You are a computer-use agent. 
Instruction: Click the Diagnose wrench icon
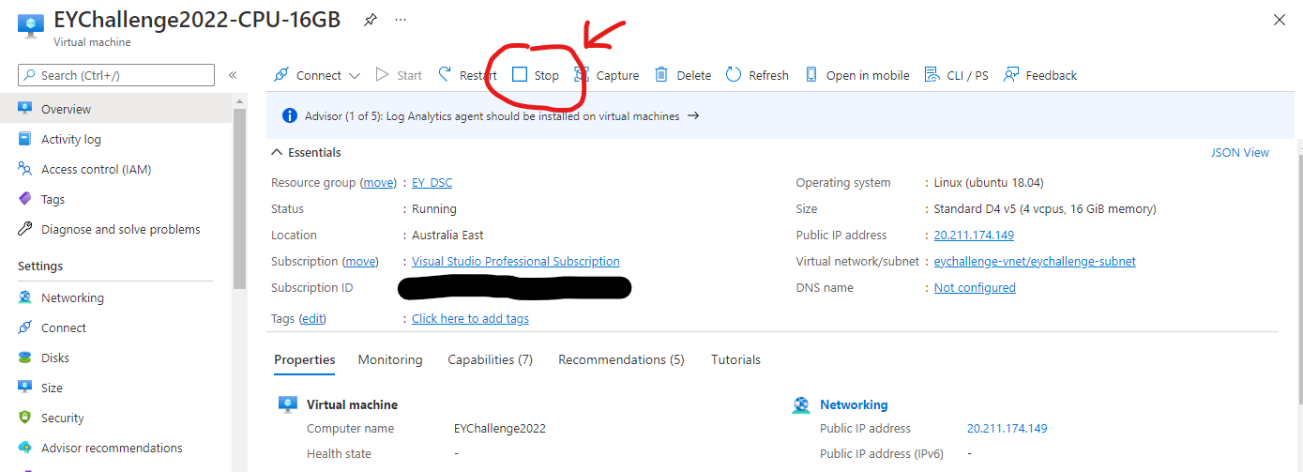tap(25, 229)
